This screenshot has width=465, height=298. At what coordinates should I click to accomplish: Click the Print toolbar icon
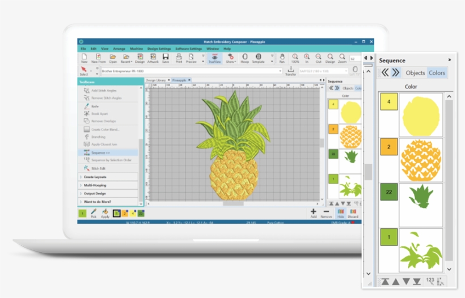point(179,58)
